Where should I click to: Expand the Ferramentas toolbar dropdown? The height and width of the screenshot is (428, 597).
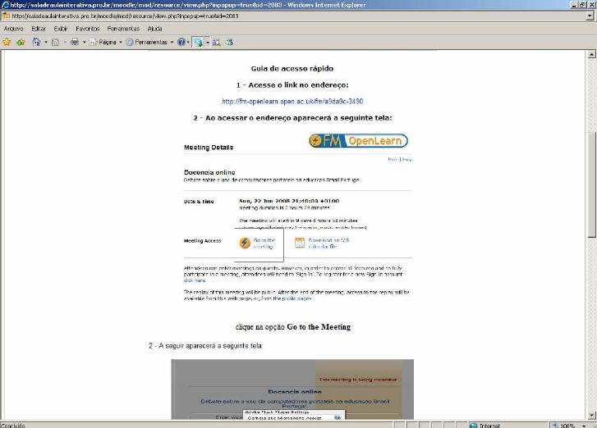(169, 42)
